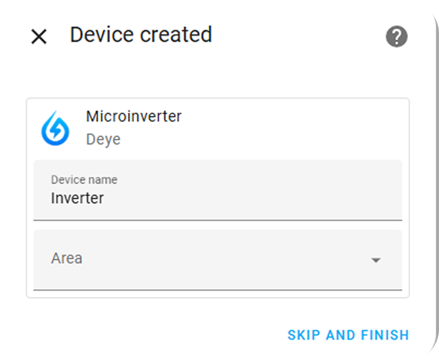Get help via the gray circle icon

396,36
